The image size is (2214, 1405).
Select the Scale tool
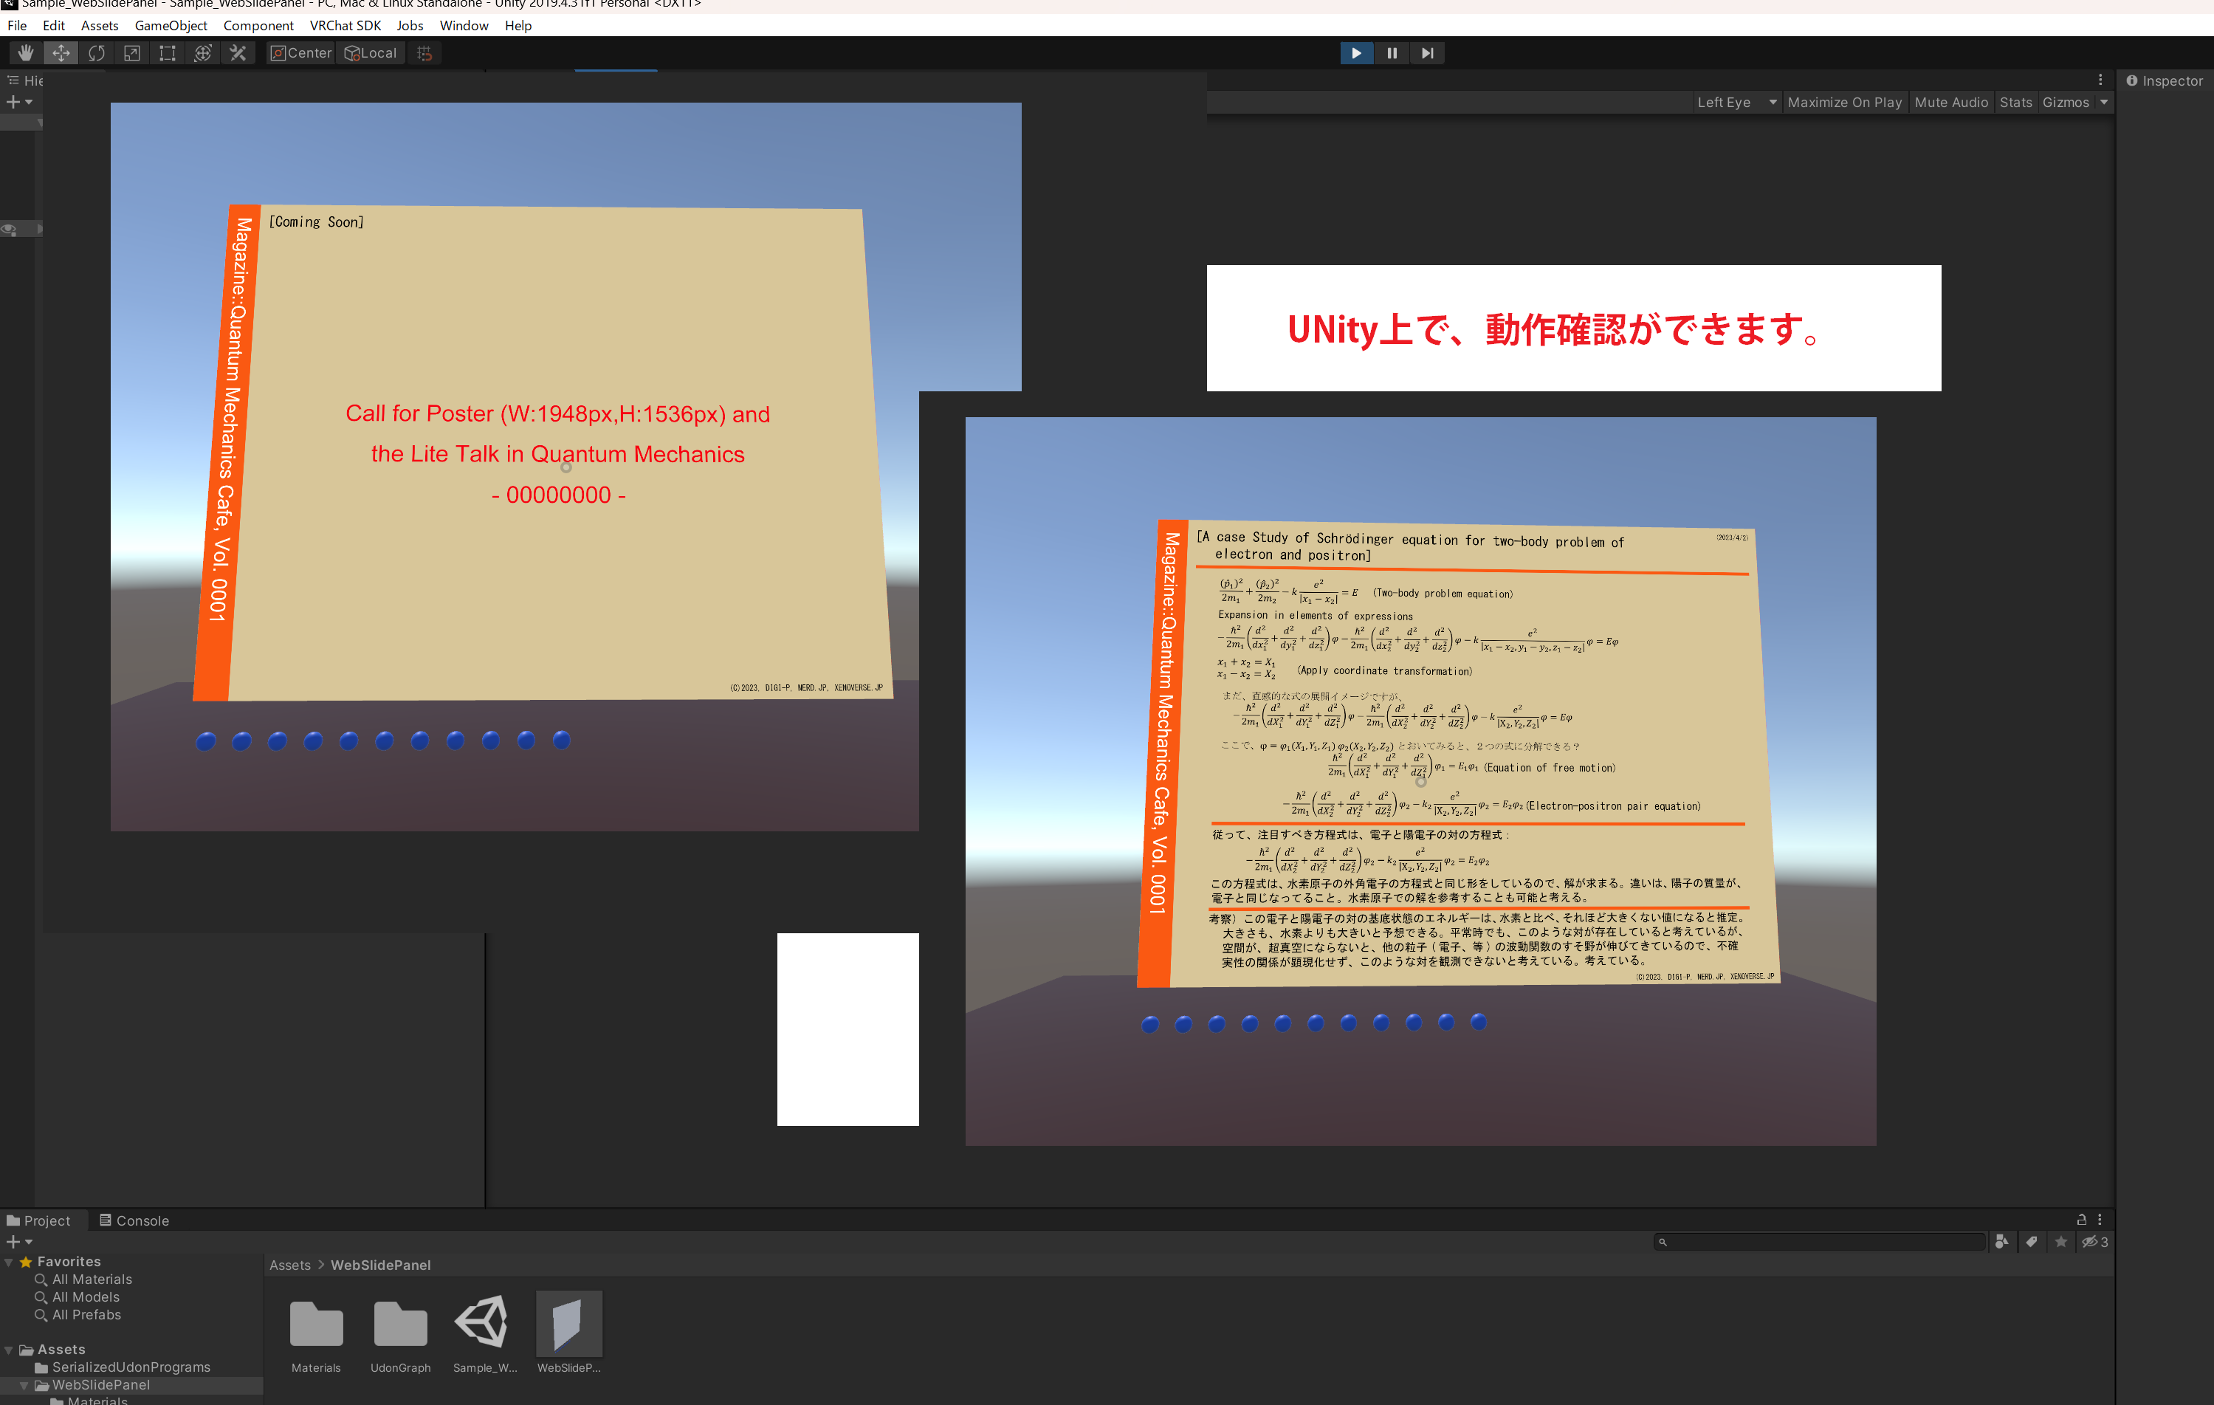(131, 52)
